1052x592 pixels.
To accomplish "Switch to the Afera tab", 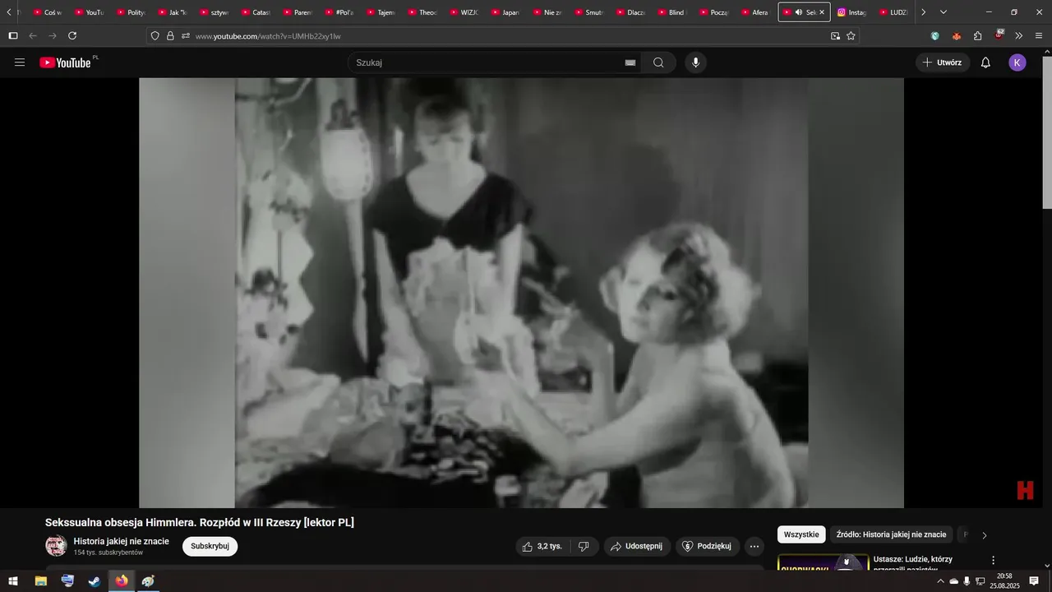I will tap(754, 12).
